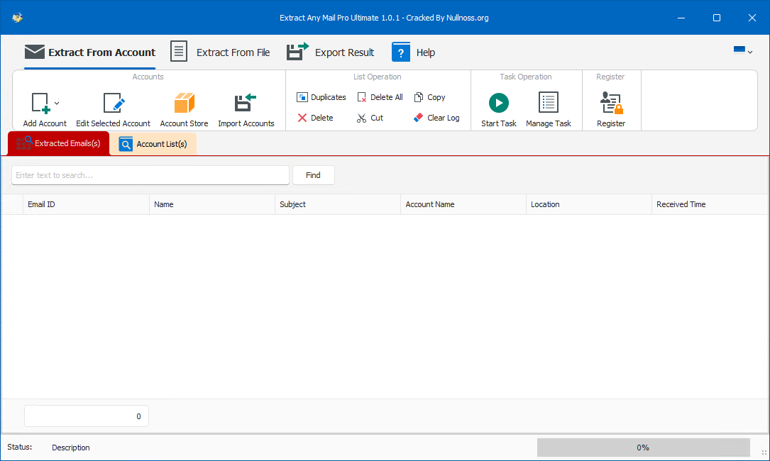Open the Export Result tab
The image size is (770, 461).
pos(331,52)
